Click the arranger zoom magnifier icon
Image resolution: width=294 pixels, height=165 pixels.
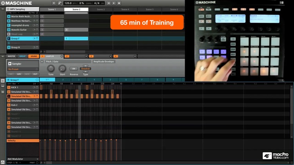click(x=41, y=52)
